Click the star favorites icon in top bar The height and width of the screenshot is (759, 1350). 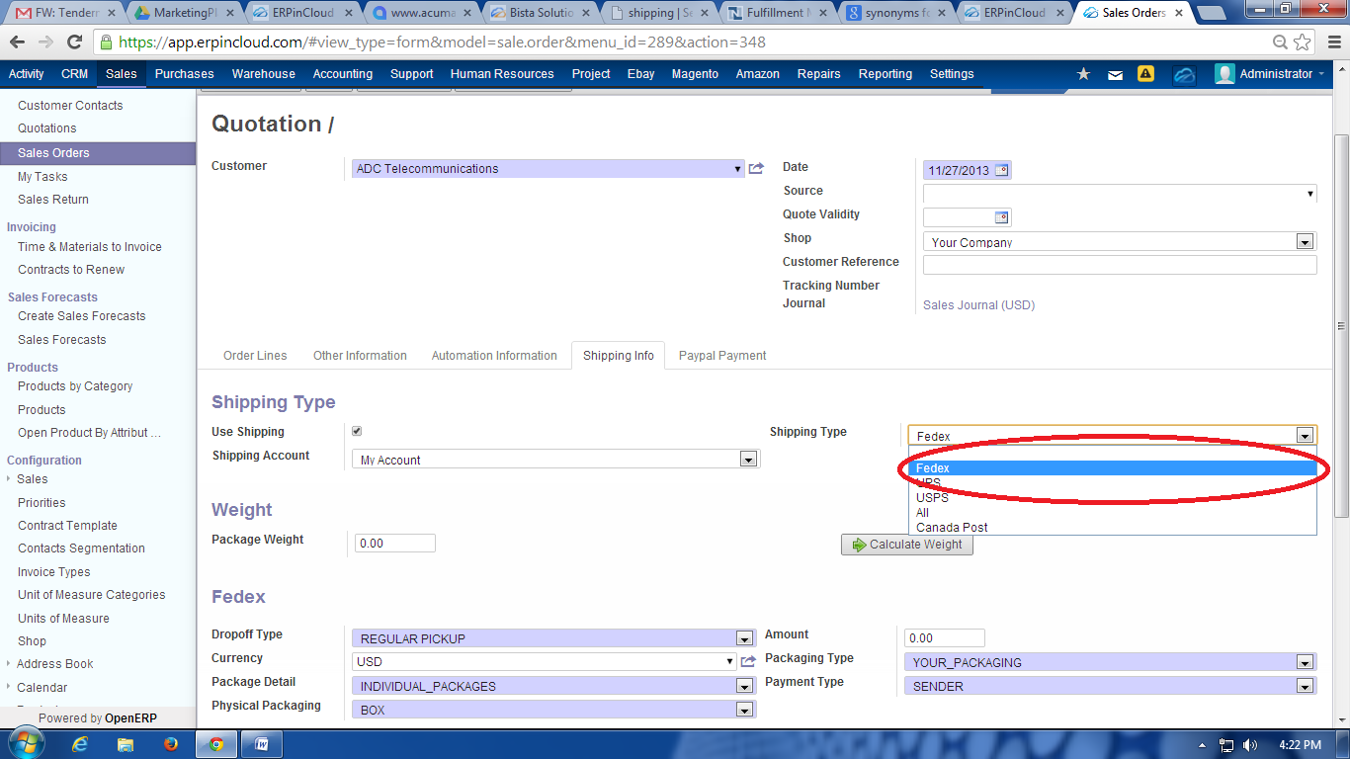[1083, 74]
